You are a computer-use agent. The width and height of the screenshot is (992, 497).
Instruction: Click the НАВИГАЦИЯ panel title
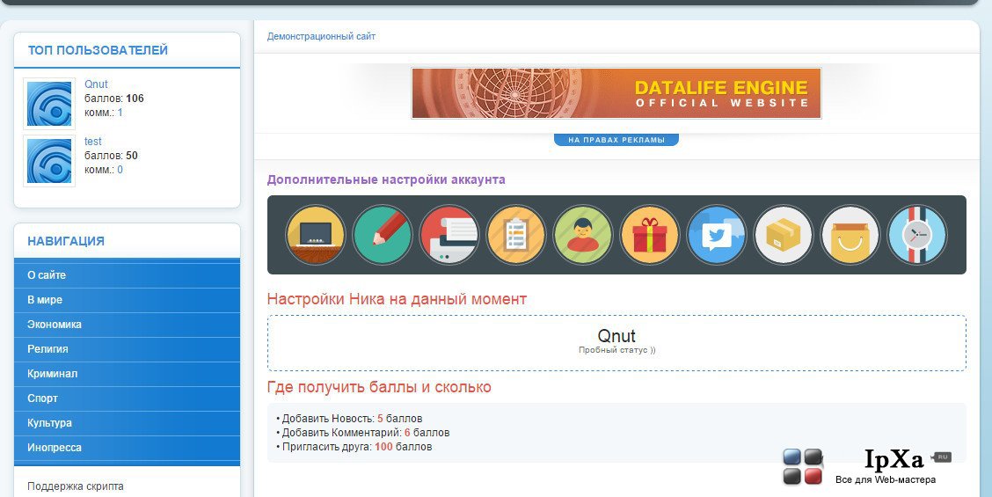pyautogui.click(x=66, y=241)
